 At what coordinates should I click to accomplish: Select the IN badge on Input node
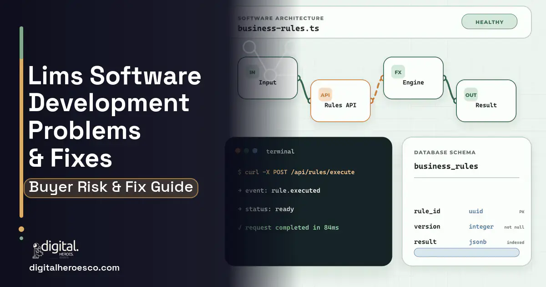click(252, 72)
